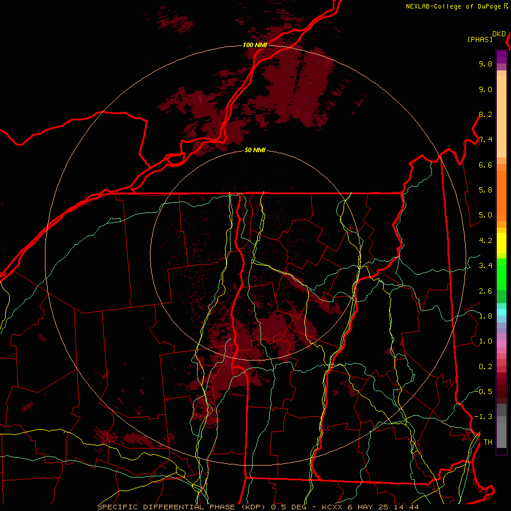
Task: Click the cyan segment of the color bar
Action: coord(501,312)
